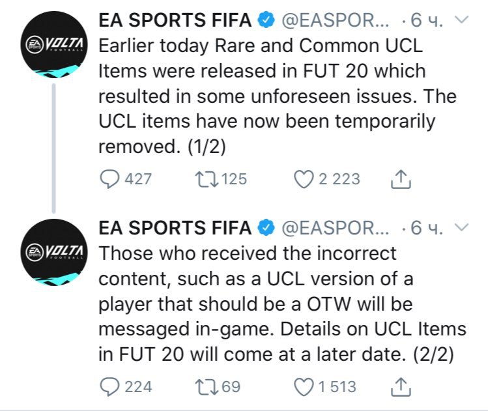Open EA SPORTS FIFA name on first tweet
Image resolution: width=488 pixels, height=411 pixels.
pos(175,20)
